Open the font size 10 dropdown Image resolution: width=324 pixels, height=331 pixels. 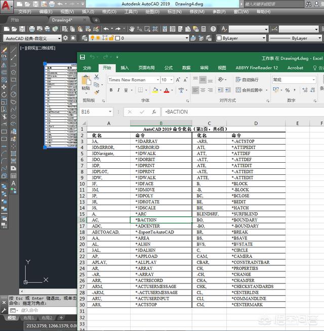pos(172,80)
